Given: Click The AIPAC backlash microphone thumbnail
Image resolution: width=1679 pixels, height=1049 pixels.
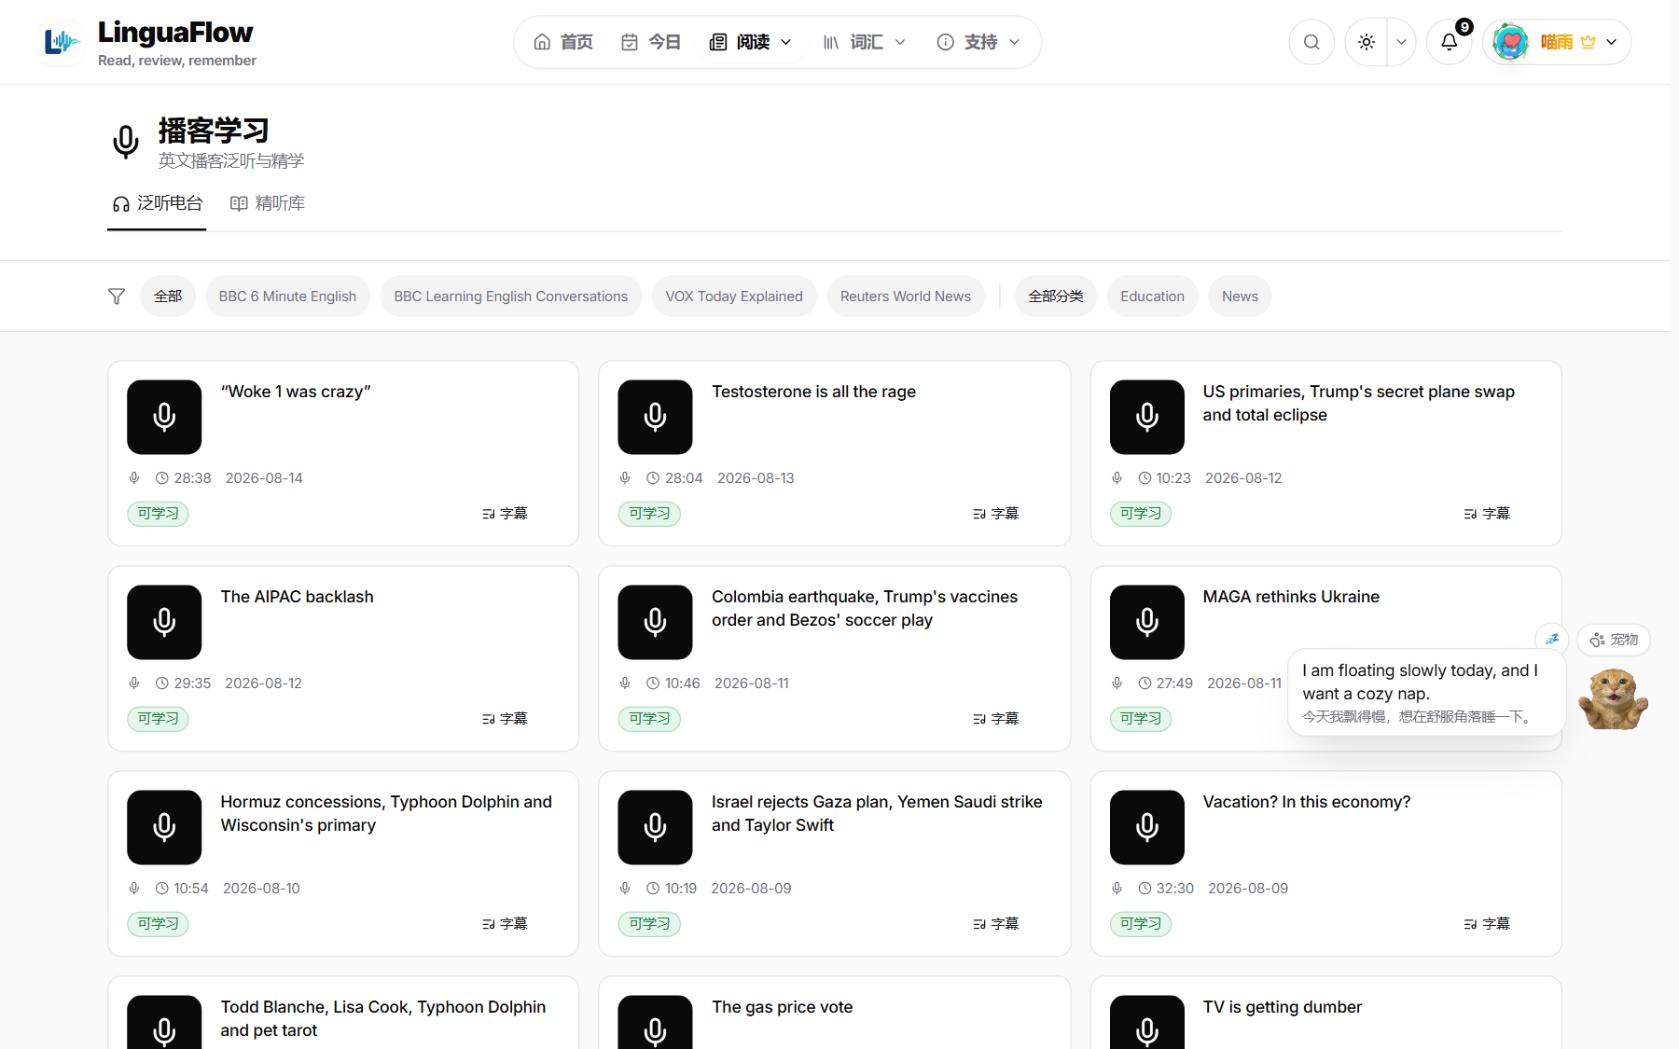Looking at the screenshot, I should tap(164, 622).
